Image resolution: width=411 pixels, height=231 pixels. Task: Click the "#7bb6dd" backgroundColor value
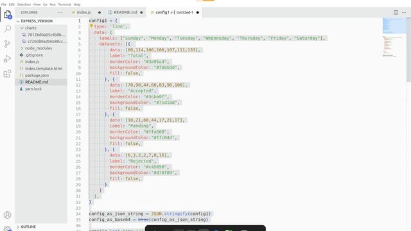click(166, 67)
